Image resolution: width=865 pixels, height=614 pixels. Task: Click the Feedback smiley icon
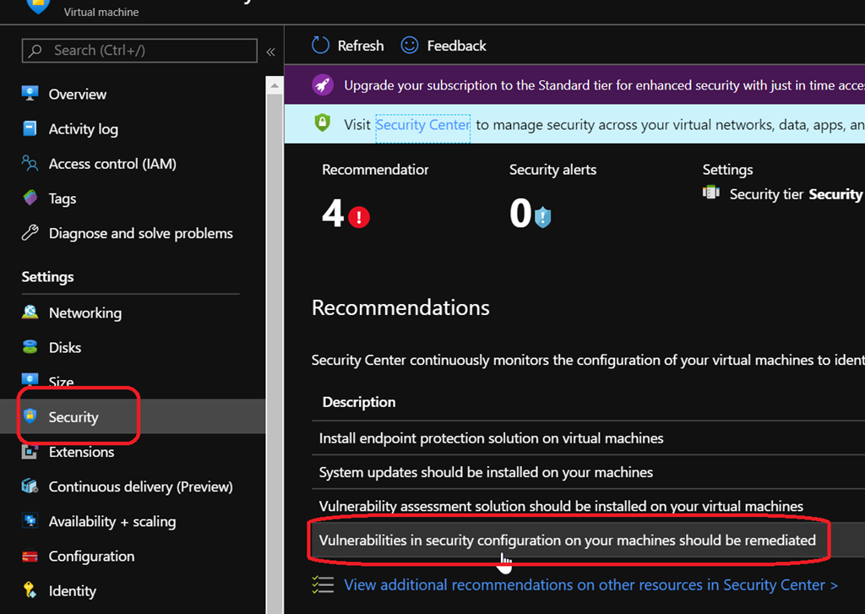tap(410, 46)
